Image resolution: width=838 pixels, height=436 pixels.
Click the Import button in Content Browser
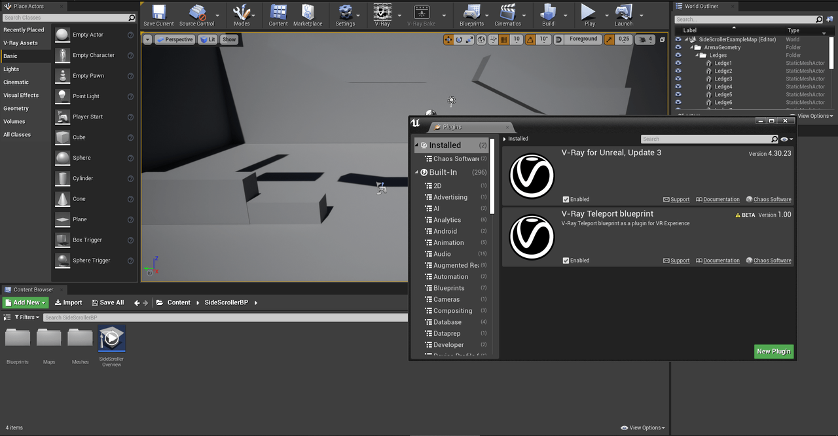[68, 302]
